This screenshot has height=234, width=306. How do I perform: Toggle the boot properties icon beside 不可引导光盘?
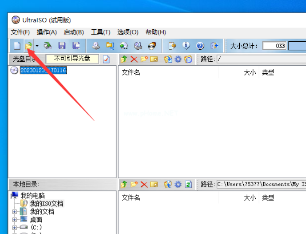106,59
